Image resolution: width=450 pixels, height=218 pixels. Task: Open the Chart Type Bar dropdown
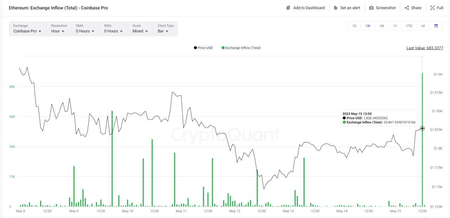(x=166, y=29)
